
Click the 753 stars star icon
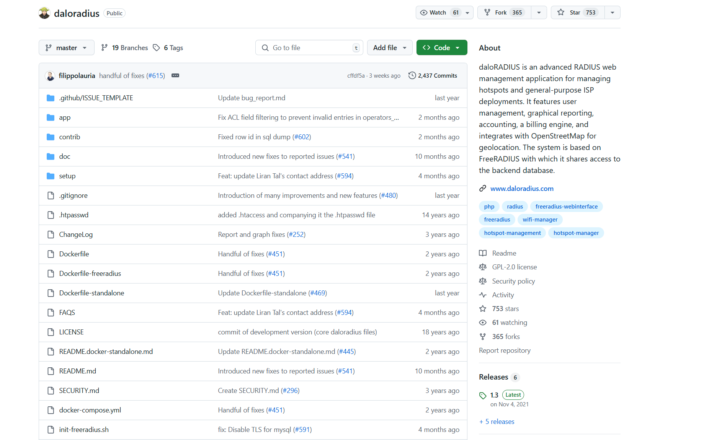483,309
